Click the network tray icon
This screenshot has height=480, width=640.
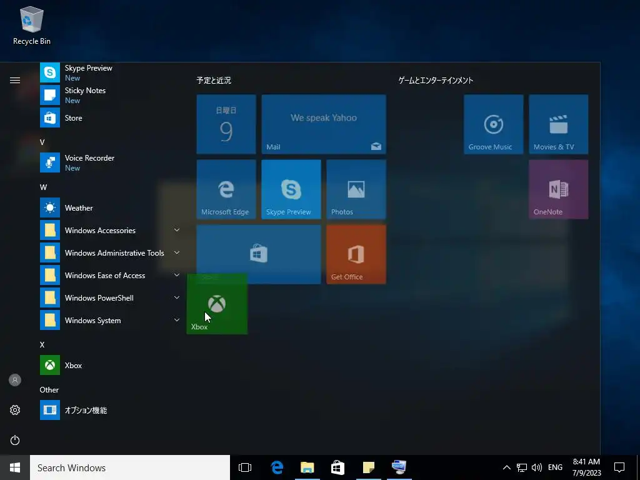(x=522, y=467)
